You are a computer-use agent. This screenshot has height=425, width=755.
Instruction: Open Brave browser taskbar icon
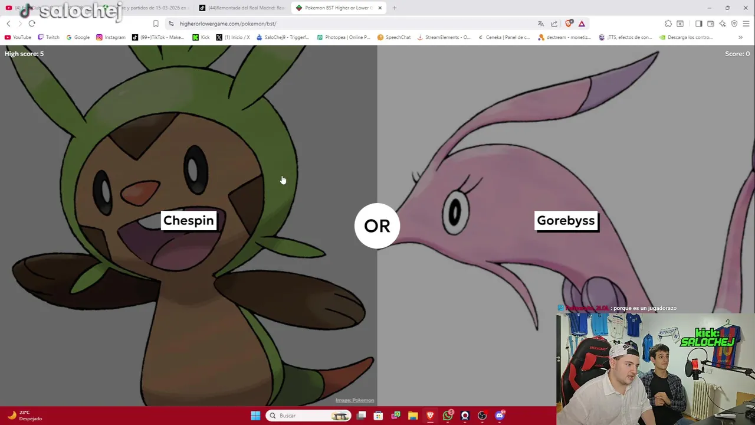tap(430, 416)
